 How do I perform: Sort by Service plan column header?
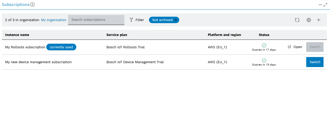click(117, 35)
